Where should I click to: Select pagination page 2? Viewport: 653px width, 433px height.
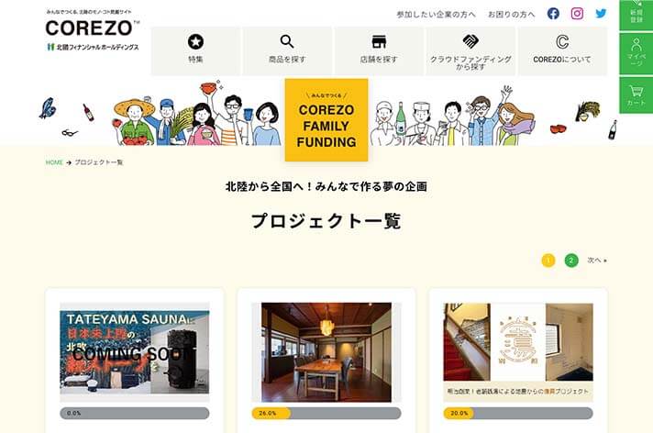(571, 261)
